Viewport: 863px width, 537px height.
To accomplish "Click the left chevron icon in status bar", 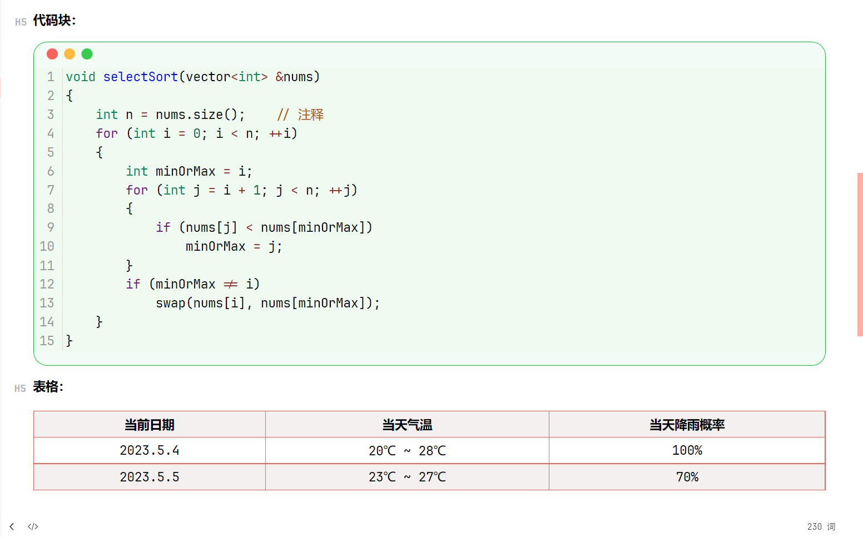I will (x=12, y=526).
